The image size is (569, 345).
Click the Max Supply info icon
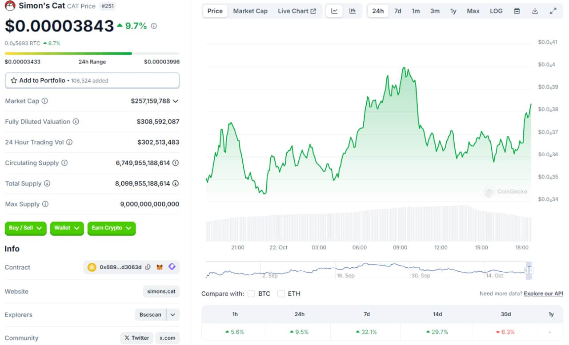point(45,204)
